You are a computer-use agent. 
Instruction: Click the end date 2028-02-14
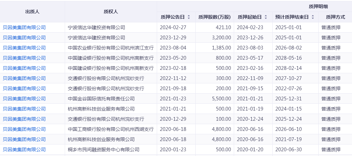(x=289, y=68)
